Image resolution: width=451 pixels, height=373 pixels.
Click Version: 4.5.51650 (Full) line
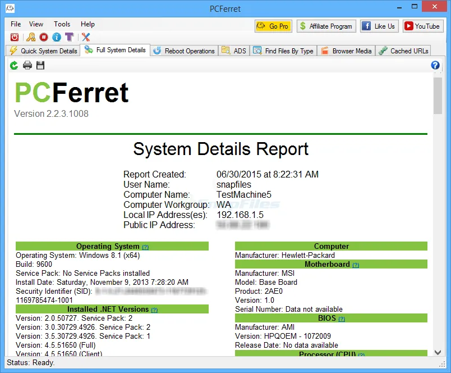click(56, 345)
